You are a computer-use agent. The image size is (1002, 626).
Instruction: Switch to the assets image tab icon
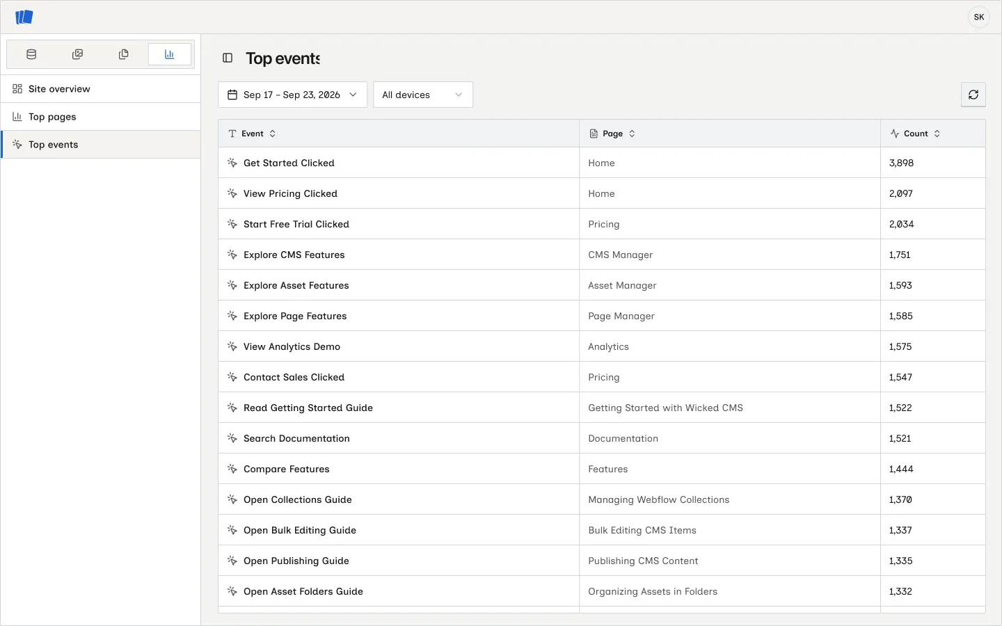click(77, 54)
